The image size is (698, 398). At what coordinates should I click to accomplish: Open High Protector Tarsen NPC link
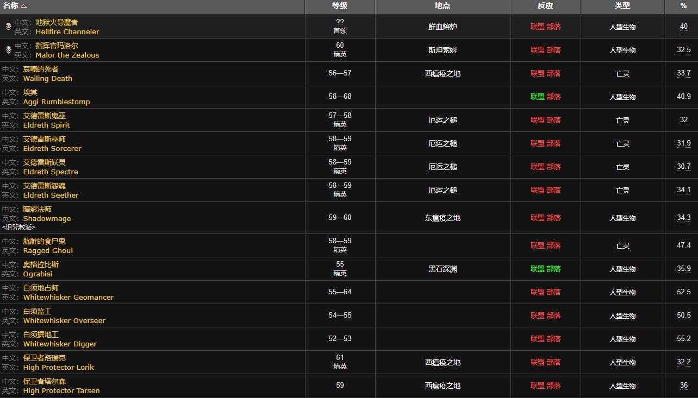click(x=61, y=390)
